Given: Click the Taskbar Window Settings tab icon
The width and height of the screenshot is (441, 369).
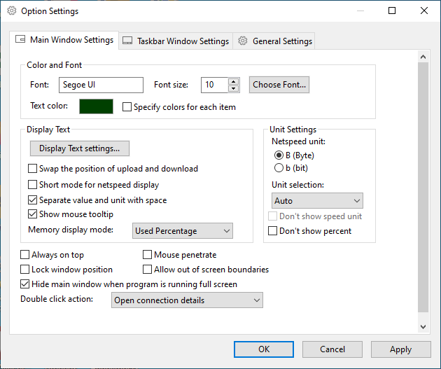Looking at the screenshot, I should click(127, 41).
